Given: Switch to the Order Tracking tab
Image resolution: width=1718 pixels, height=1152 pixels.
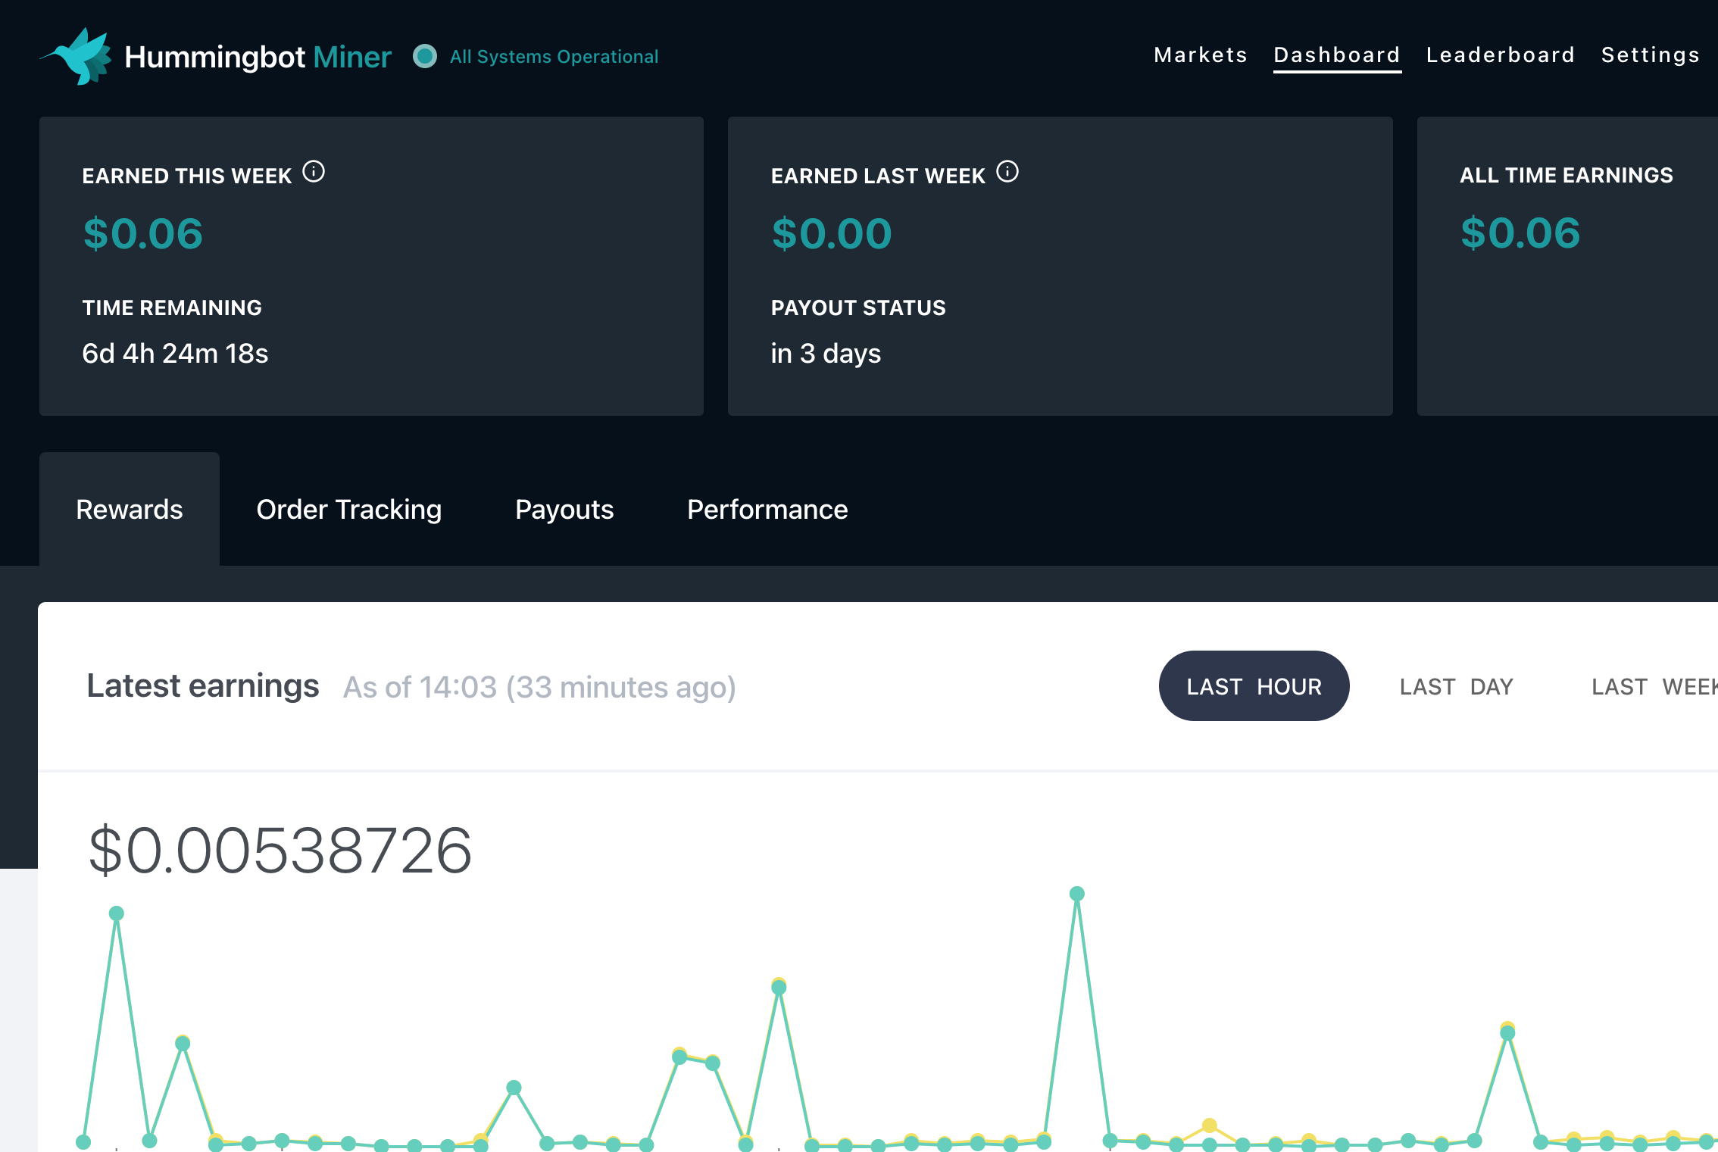Looking at the screenshot, I should 349,509.
